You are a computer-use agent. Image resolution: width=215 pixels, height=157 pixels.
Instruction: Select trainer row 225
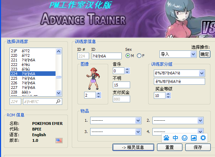33,78
